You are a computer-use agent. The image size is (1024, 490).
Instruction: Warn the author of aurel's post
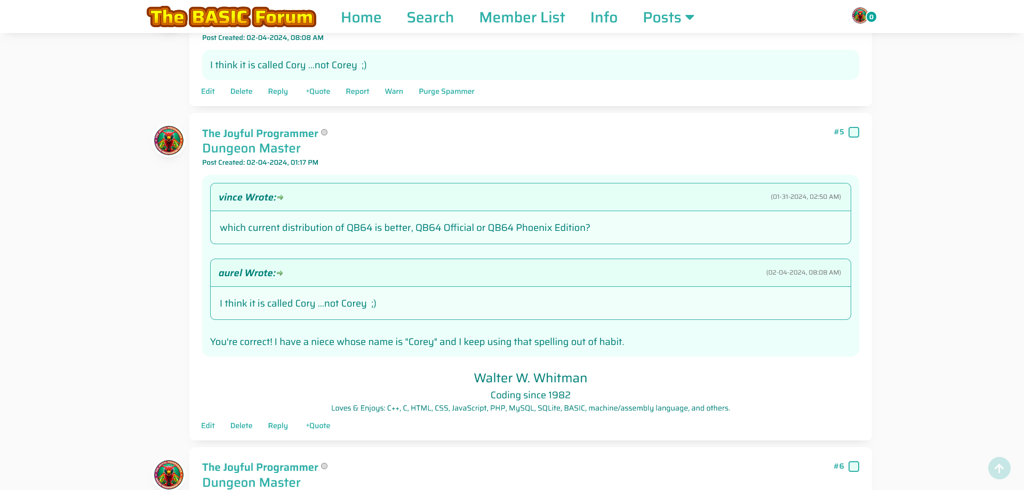click(x=394, y=91)
